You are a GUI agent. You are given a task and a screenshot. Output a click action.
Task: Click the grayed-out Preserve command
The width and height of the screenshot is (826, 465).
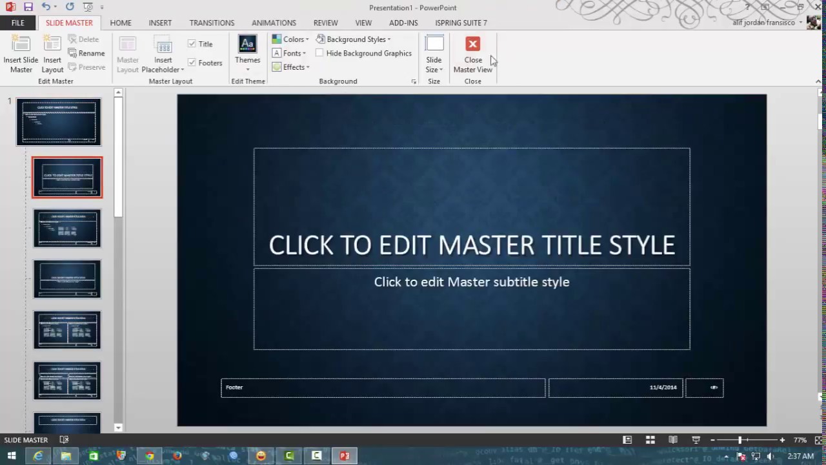pos(86,67)
